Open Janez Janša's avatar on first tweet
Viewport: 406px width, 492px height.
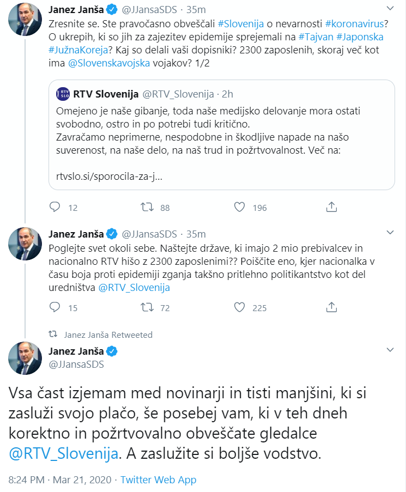coord(25,19)
